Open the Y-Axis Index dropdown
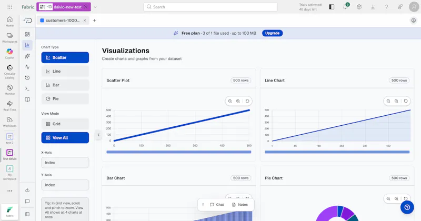Viewport: 421px width, 221px height. (65, 185)
